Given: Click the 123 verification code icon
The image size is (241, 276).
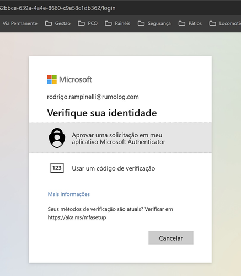Looking at the screenshot, I should [57, 168].
